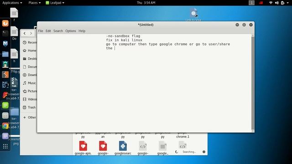
Task: Select the grey google_ file icon
Action: click(162, 146)
